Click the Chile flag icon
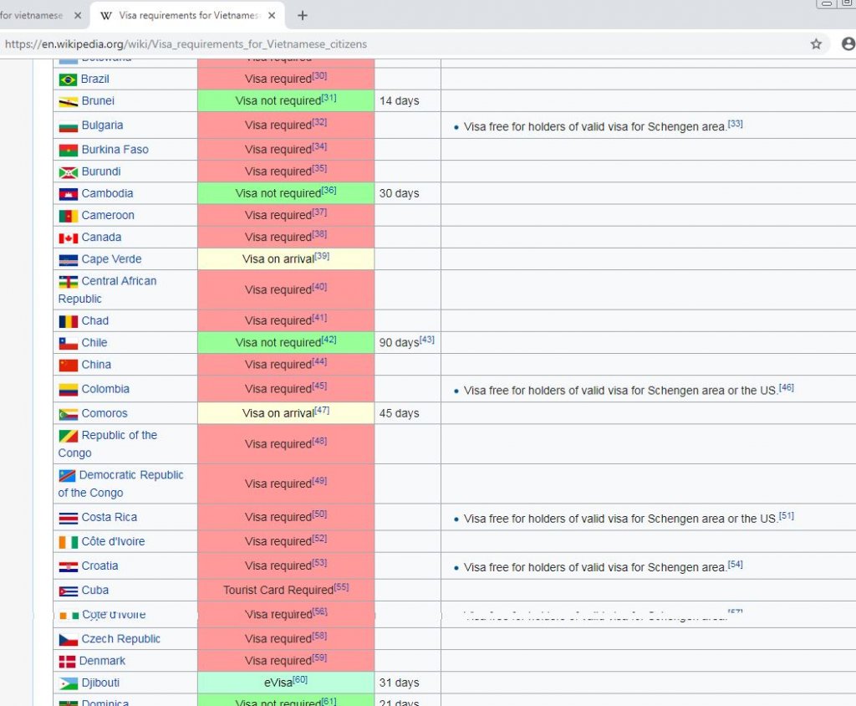This screenshot has width=856, height=706. (x=69, y=344)
